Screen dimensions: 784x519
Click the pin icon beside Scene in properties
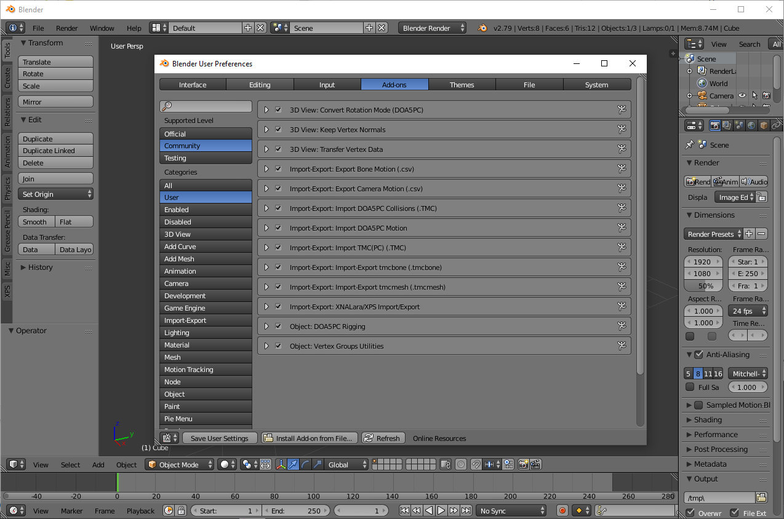click(x=689, y=145)
